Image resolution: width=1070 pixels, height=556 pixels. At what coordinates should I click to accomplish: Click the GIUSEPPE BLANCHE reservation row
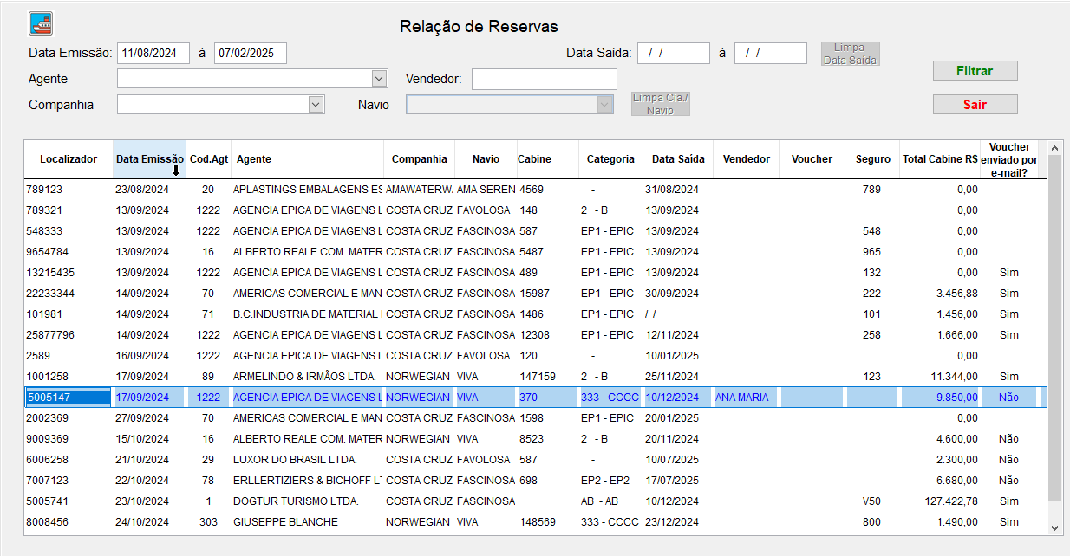point(285,522)
